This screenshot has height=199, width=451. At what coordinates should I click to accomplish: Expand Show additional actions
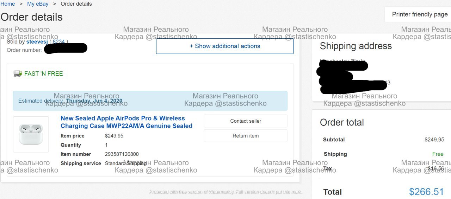[x=225, y=46]
